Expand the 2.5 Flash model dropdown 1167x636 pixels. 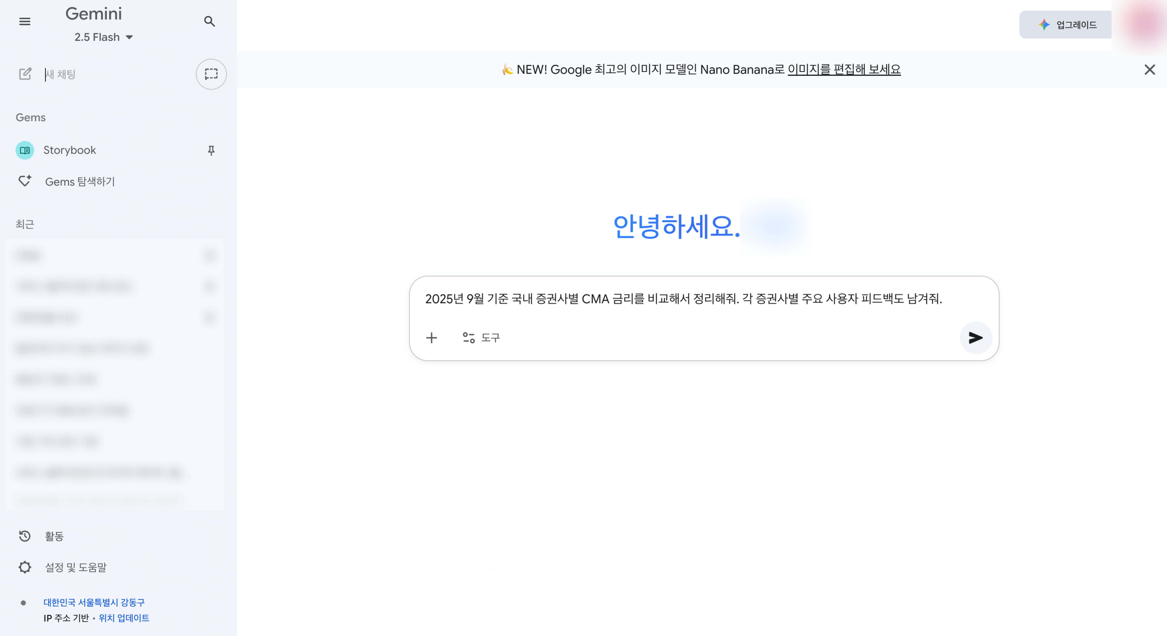103,37
